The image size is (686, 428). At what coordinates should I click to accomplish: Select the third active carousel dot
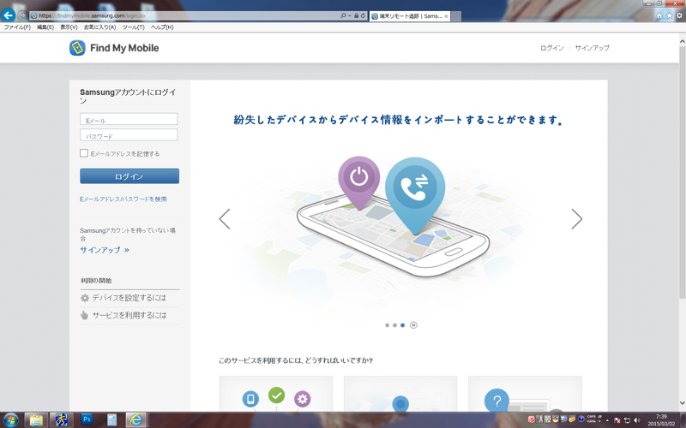(x=402, y=325)
